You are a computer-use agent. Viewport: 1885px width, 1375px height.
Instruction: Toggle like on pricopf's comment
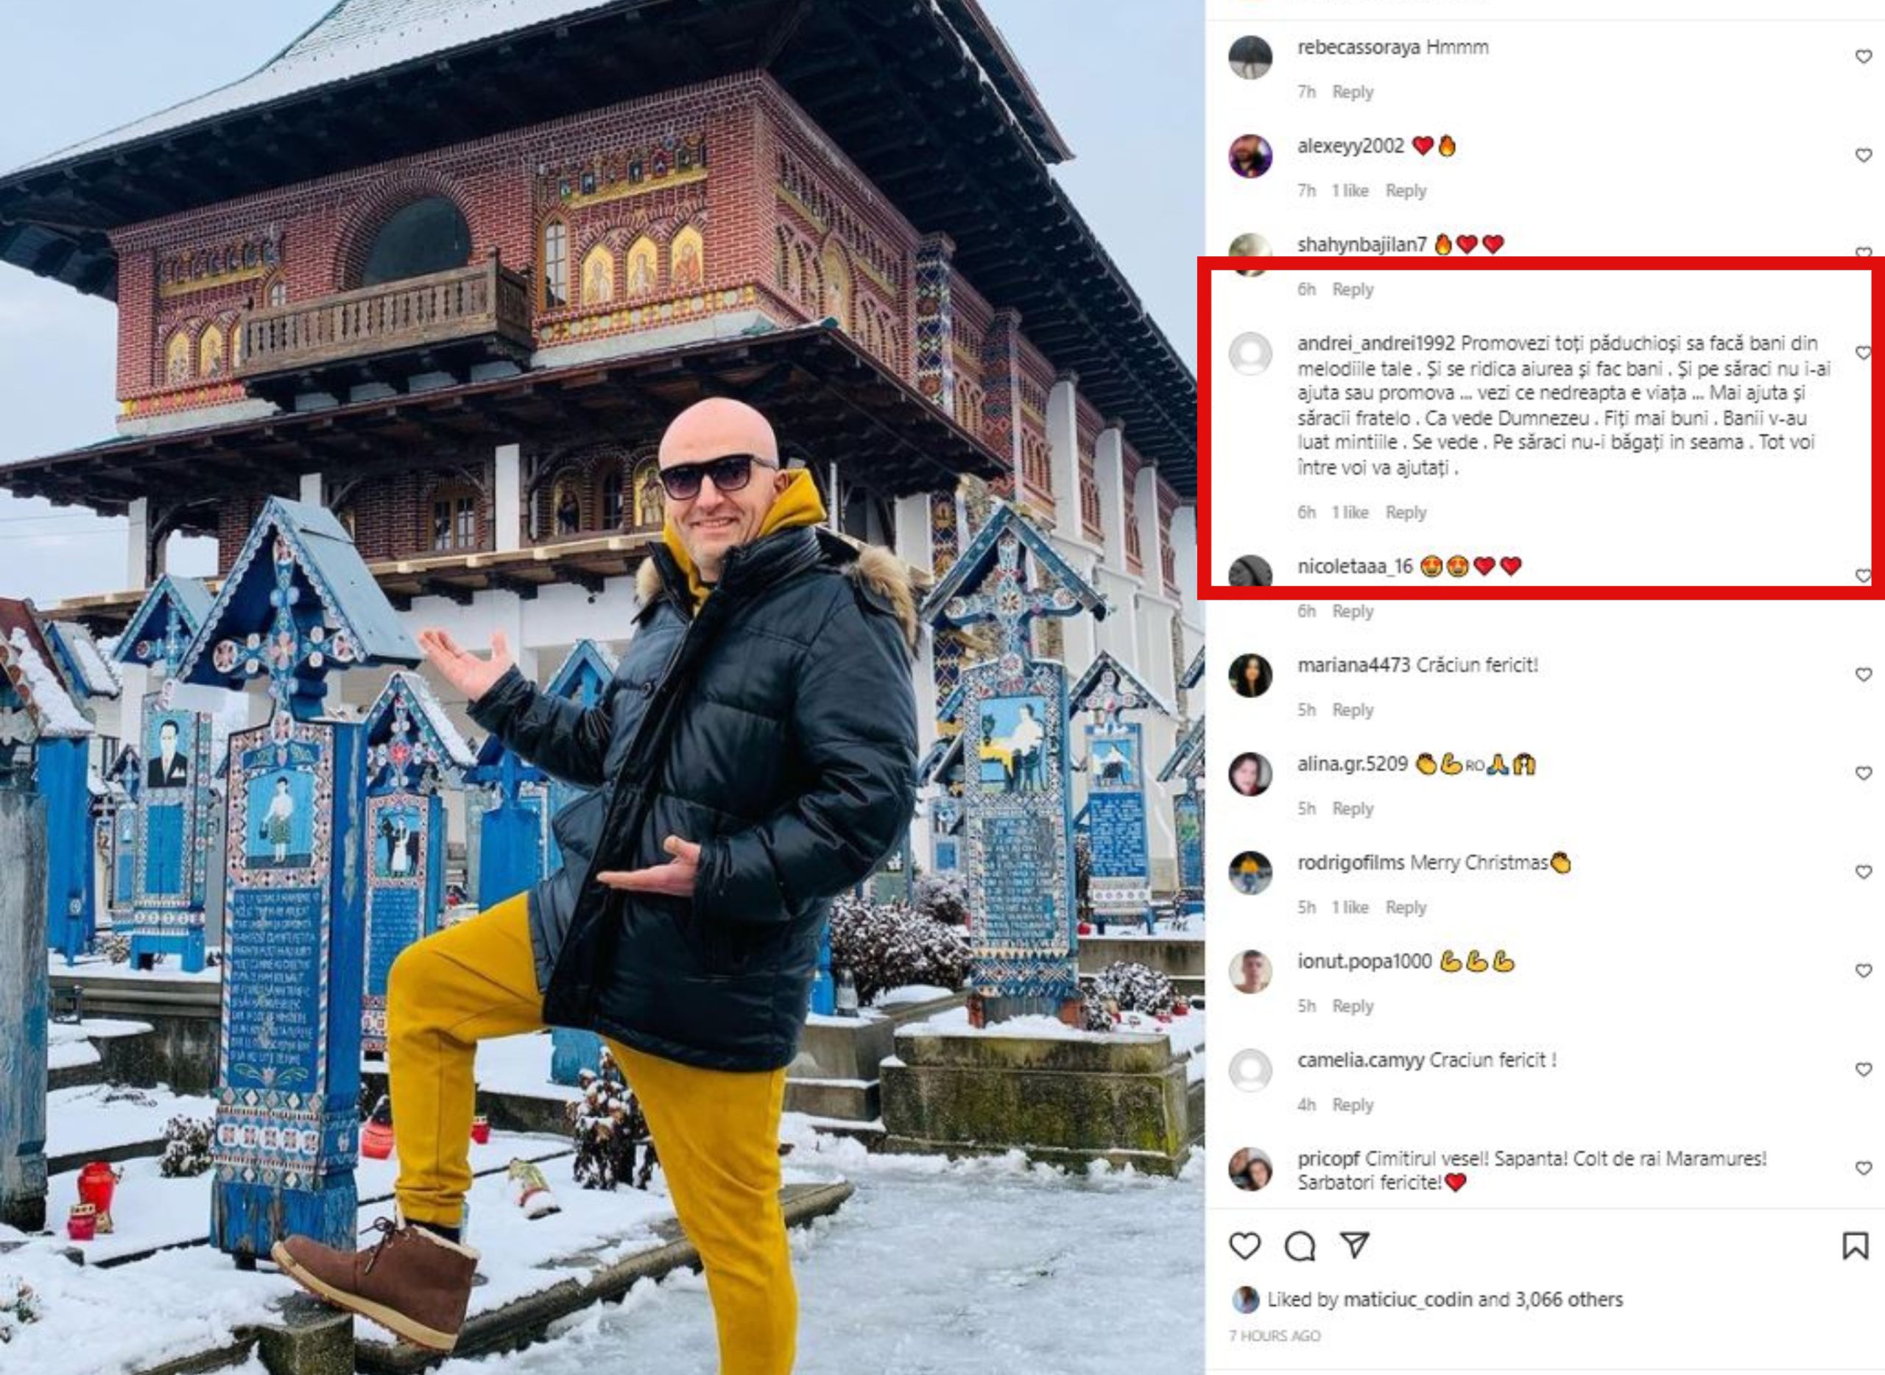[1864, 1168]
